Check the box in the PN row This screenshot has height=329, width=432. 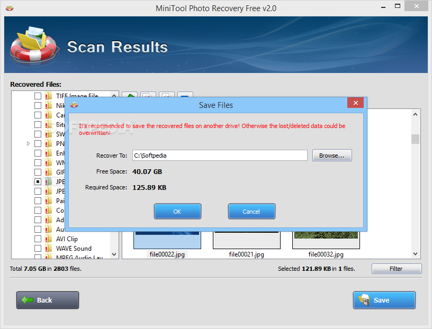tap(38, 143)
